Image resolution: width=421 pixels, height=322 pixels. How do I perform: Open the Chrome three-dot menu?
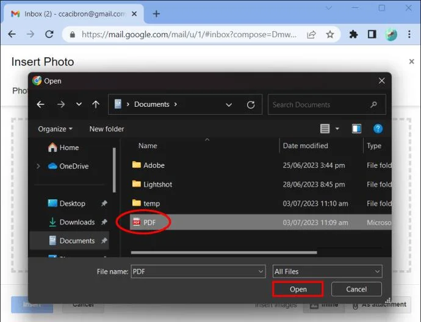(x=409, y=34)
